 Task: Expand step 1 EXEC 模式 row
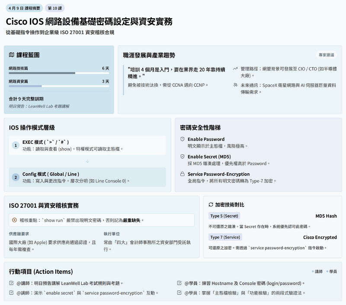tap(87, 145)
